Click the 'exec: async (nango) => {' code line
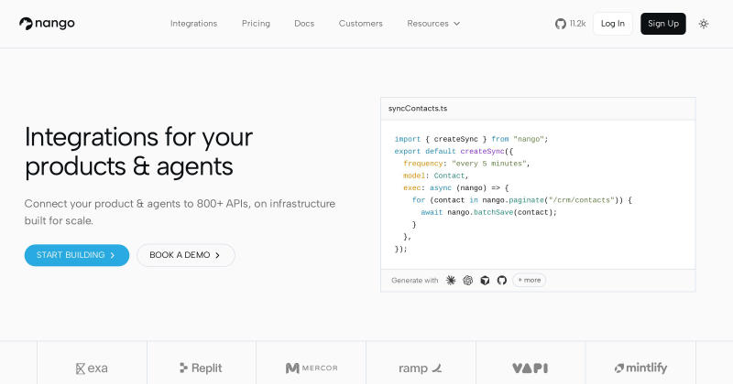 (x=455, y=187)
